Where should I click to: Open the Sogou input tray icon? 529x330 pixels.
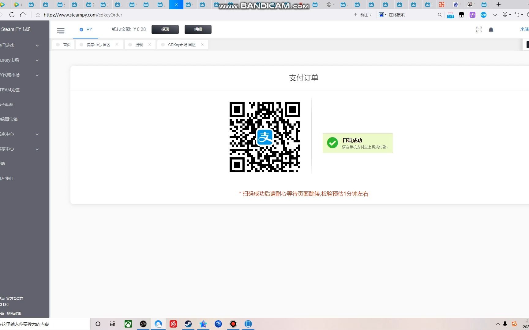pos(514,324)
